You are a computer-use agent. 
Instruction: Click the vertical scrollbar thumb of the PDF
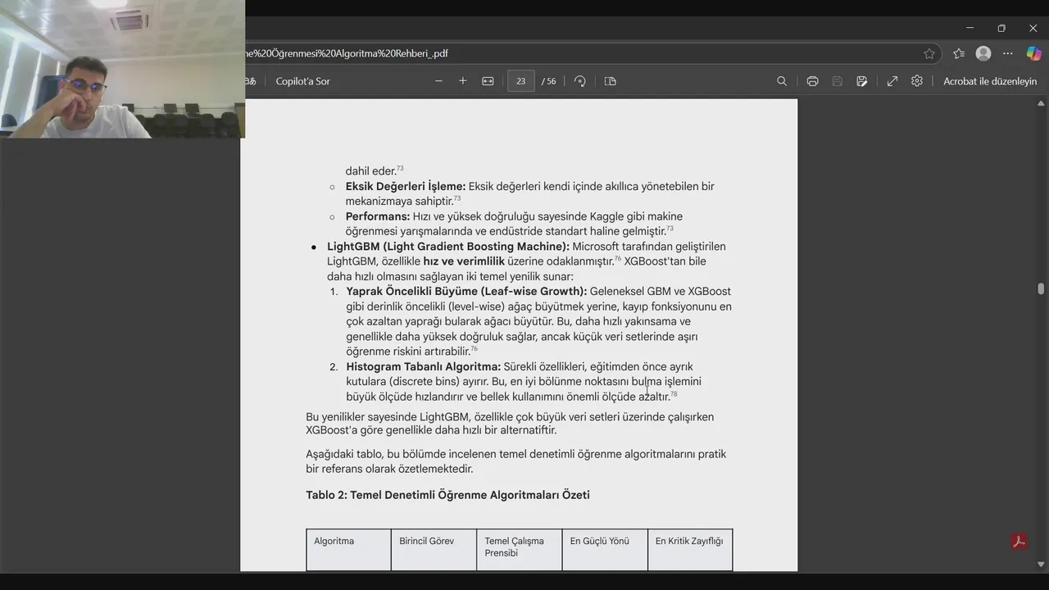coord(1041,288)
